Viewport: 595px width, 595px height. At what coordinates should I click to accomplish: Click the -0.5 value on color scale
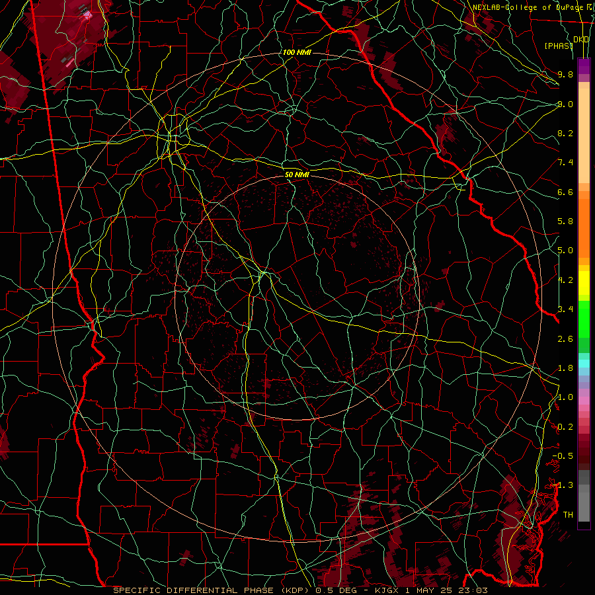[563, 456]
